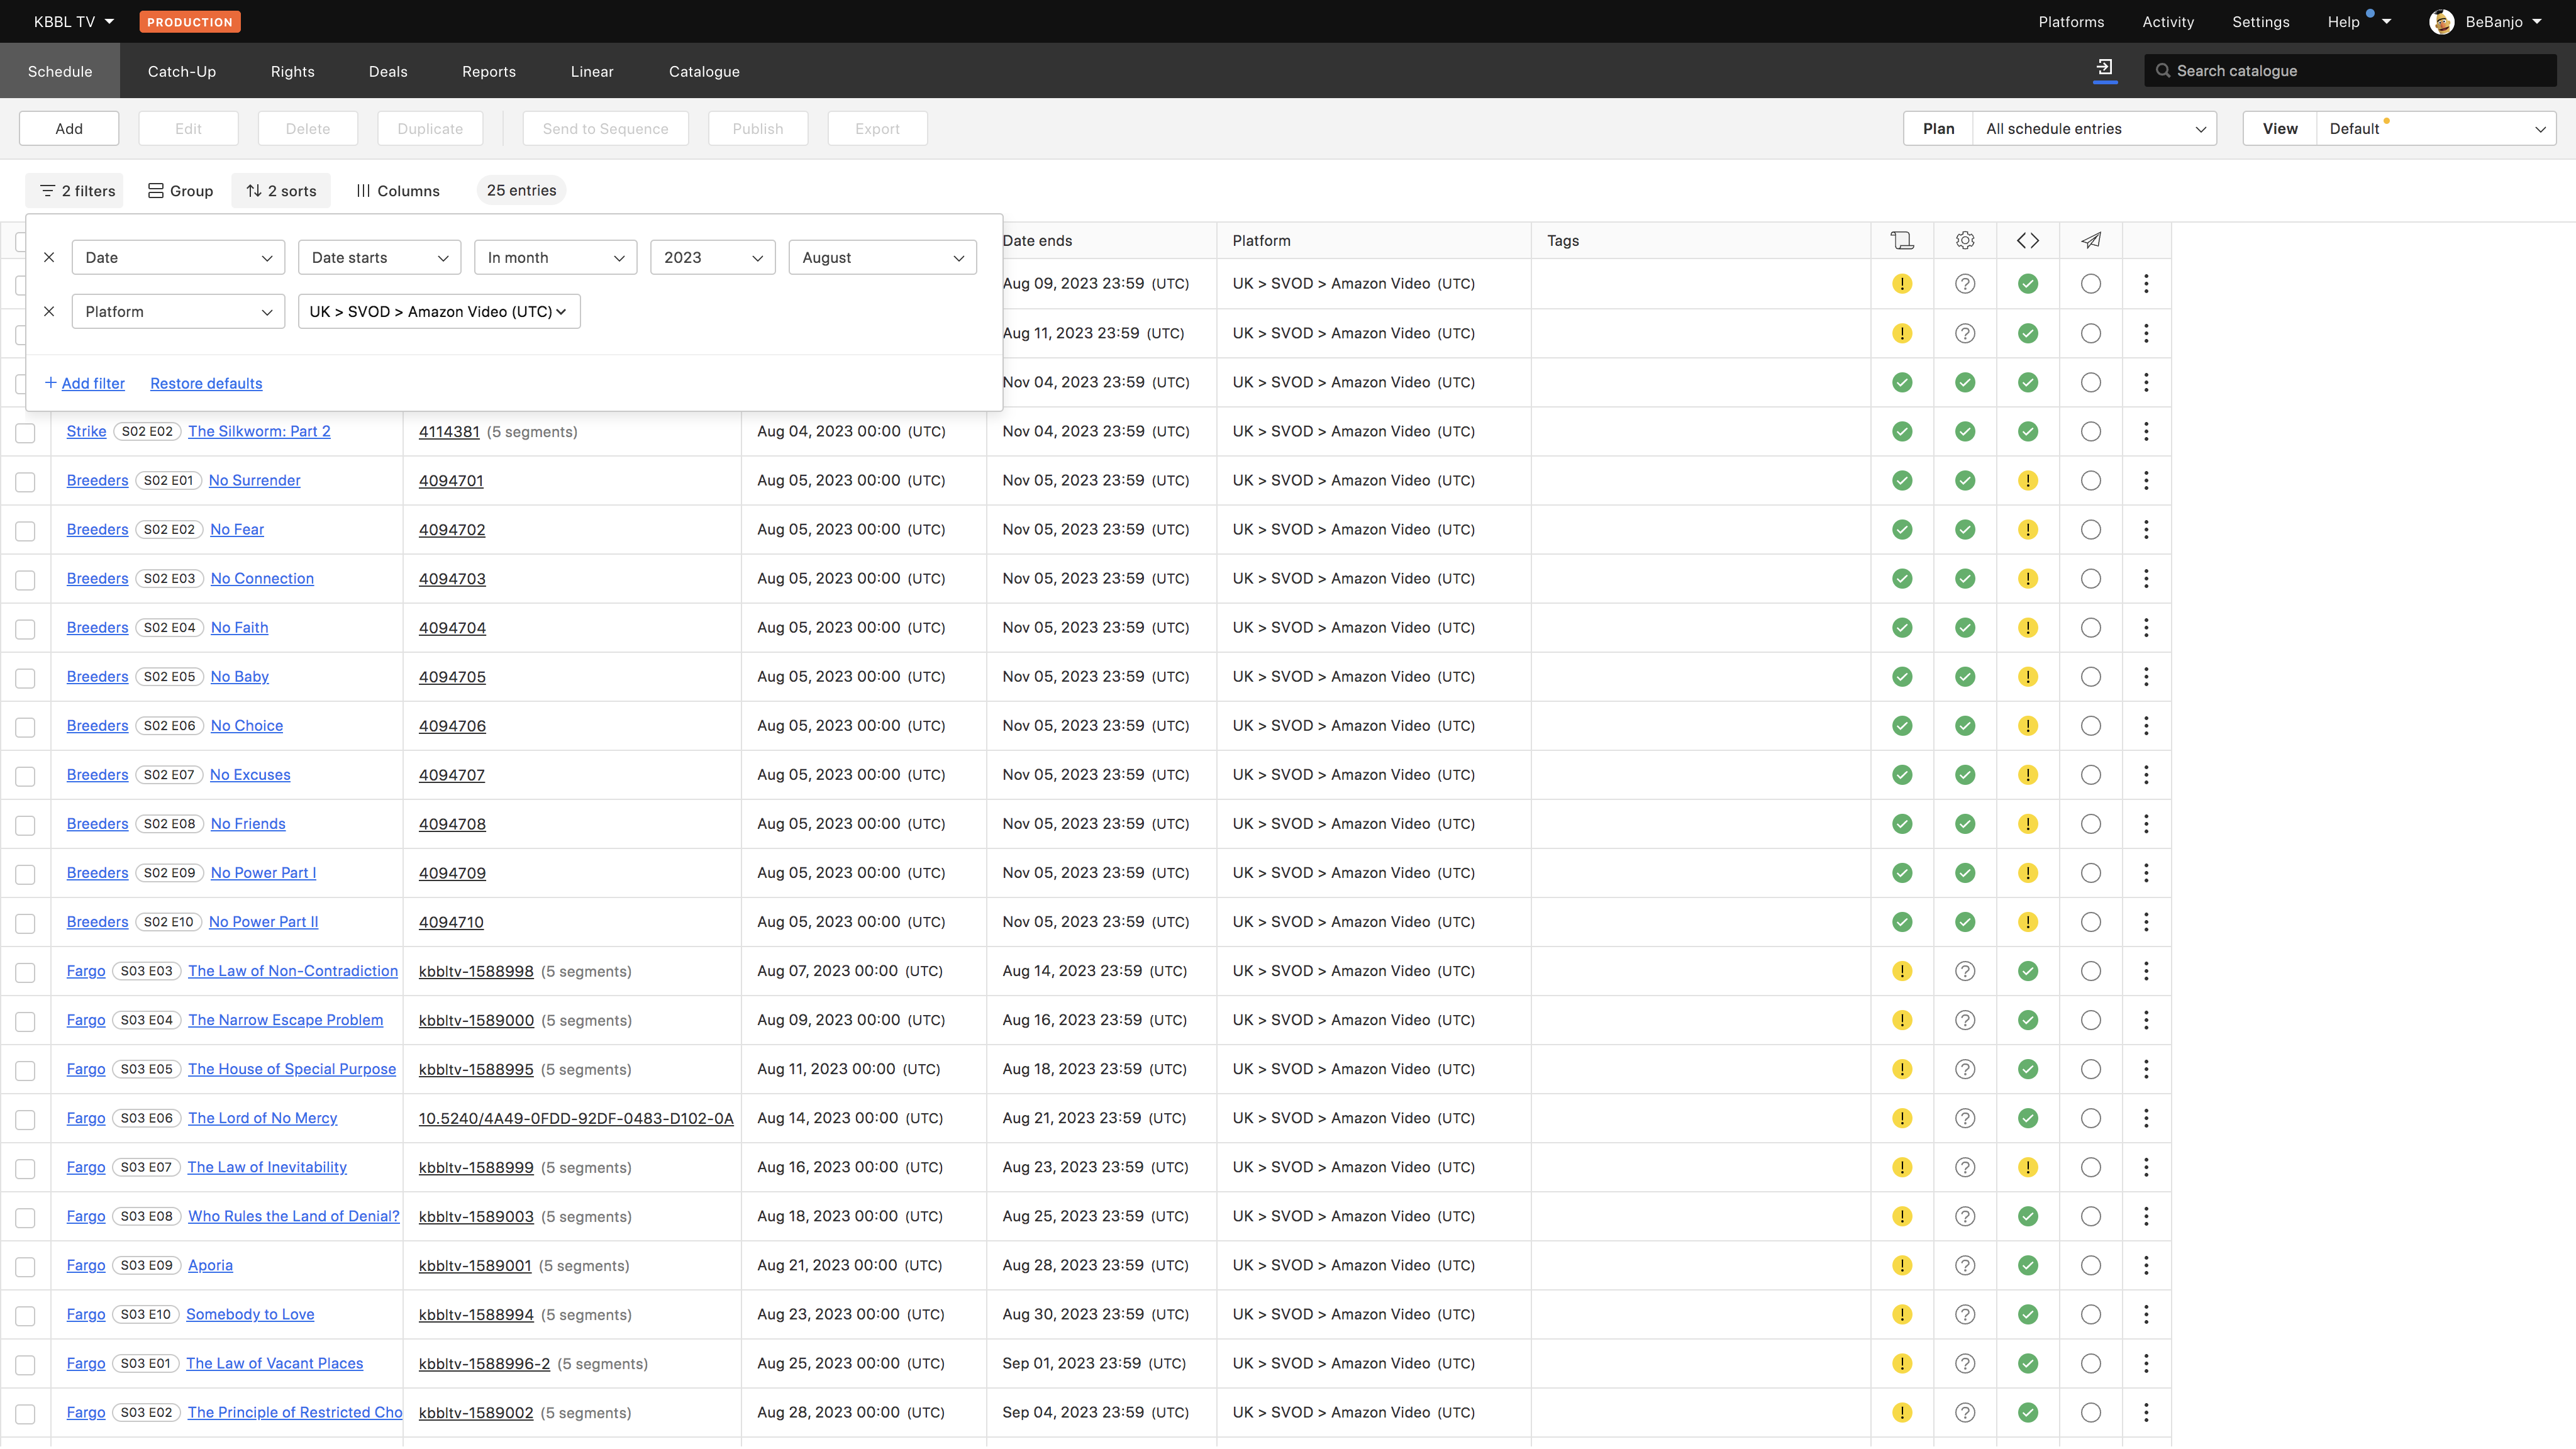Tick checkbox for Breeders No Fear row
This screenshot has height=1449, width=2576.
[x=26, y=531]
